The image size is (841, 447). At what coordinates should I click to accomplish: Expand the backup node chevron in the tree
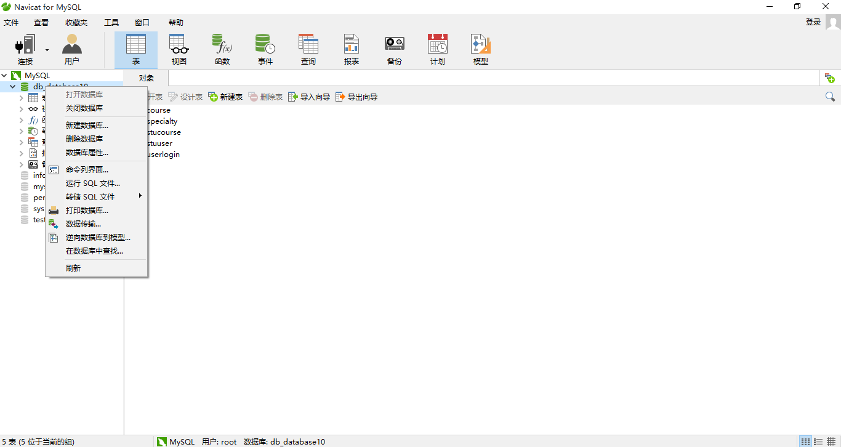pyautogui.click(x=21, y=164)
